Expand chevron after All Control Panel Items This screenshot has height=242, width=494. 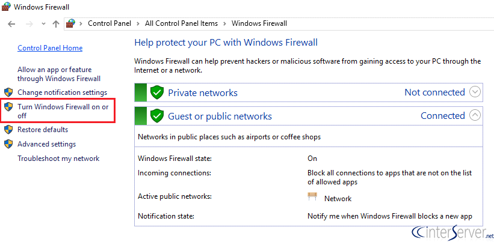(224, 23)
